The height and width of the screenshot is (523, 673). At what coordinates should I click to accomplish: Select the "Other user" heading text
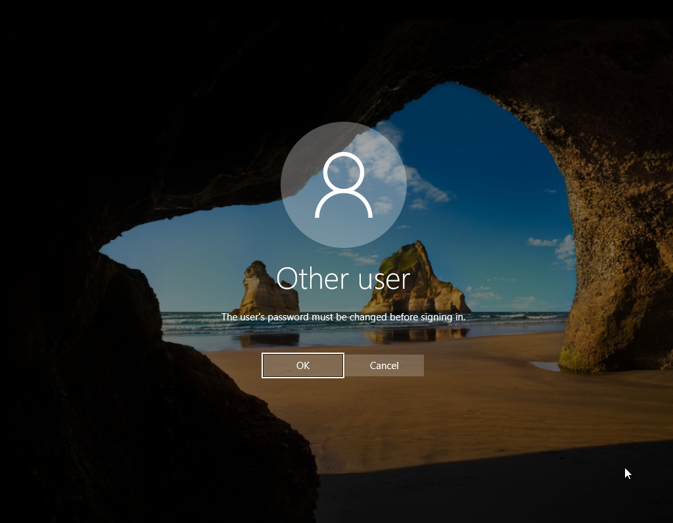pos(343,278)
